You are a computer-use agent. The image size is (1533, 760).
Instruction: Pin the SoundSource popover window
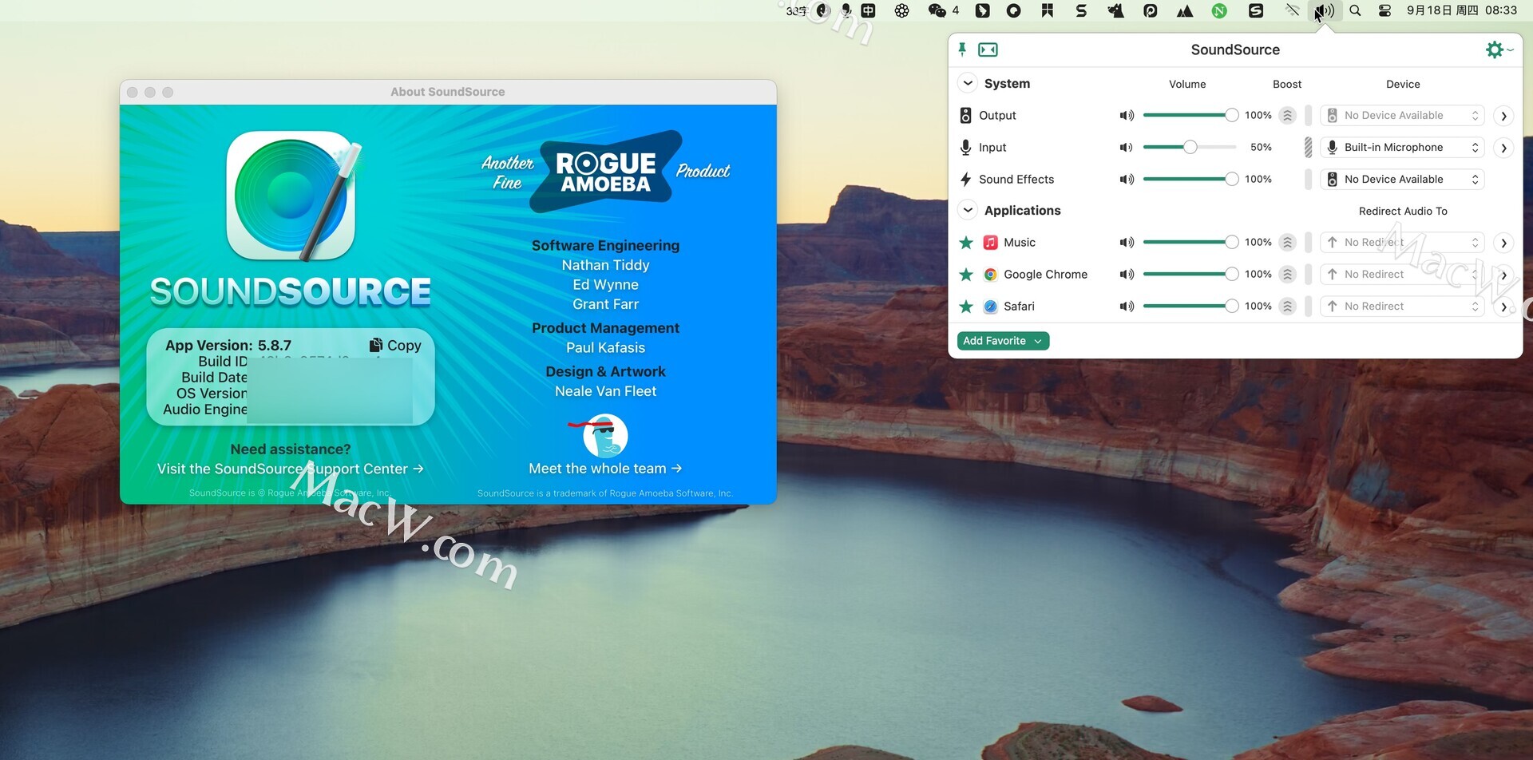click(962, 49)
